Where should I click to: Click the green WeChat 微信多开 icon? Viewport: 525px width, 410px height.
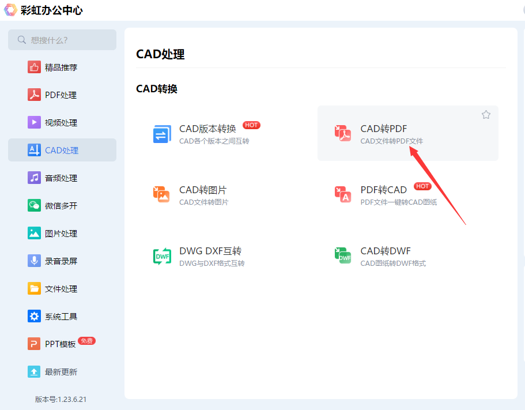34,205
